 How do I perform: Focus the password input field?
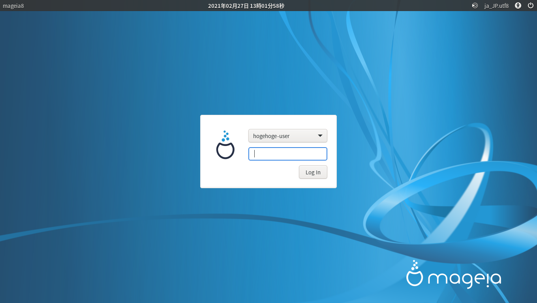(288, 154)
